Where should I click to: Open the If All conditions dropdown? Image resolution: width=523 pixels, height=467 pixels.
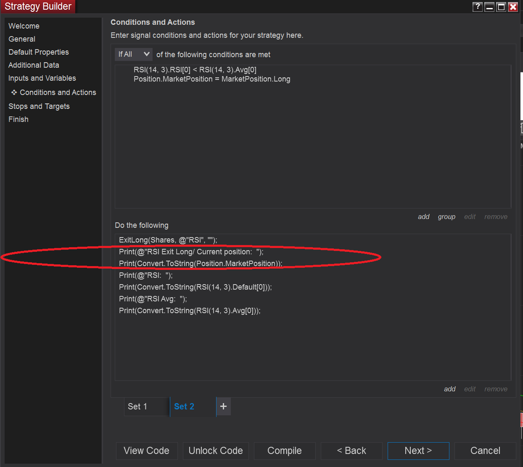pyautogui.click(x=134, y=54)
